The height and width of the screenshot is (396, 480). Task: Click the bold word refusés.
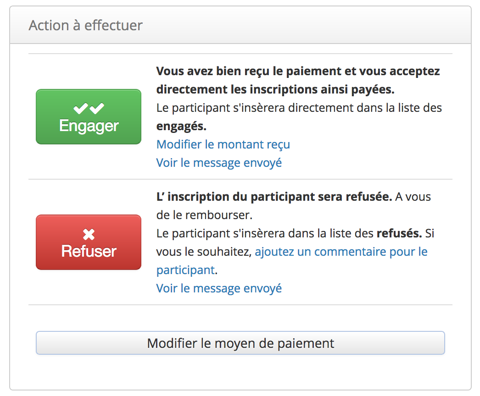pyautogui.click(x=399, y=233)
